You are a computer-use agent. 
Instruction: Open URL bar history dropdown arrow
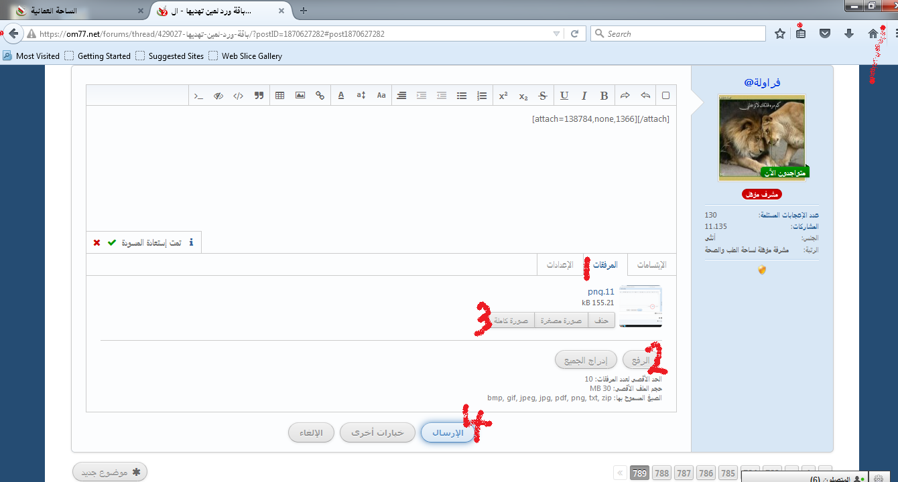pyautogui.click(x=556, y=33)
